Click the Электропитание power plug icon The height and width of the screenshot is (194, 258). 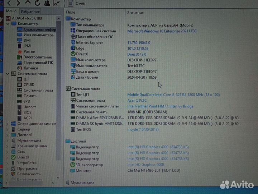coord(20,57)
